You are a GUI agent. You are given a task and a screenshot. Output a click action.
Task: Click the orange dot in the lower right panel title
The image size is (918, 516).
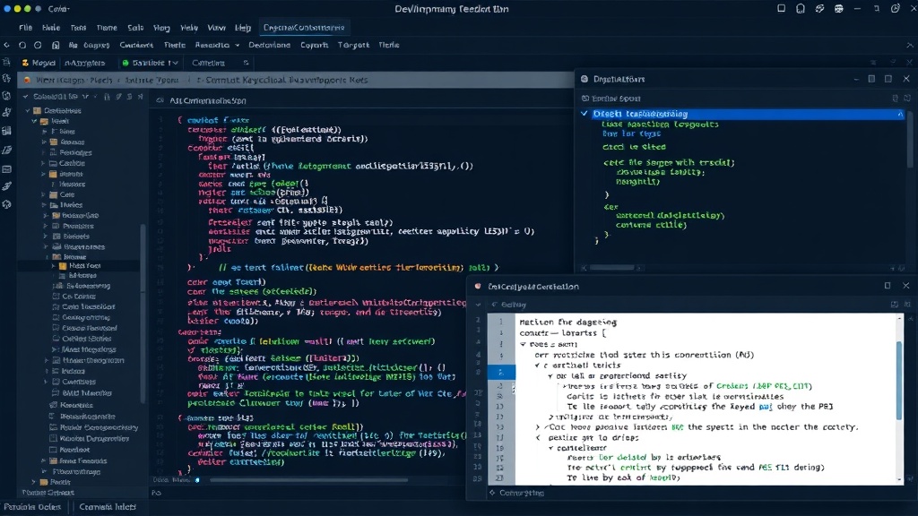478,286
